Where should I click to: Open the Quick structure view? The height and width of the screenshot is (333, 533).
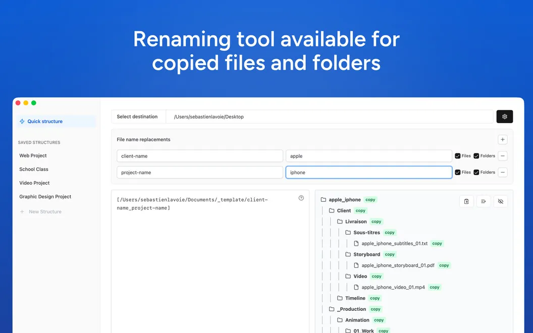(x=56, y=121)
